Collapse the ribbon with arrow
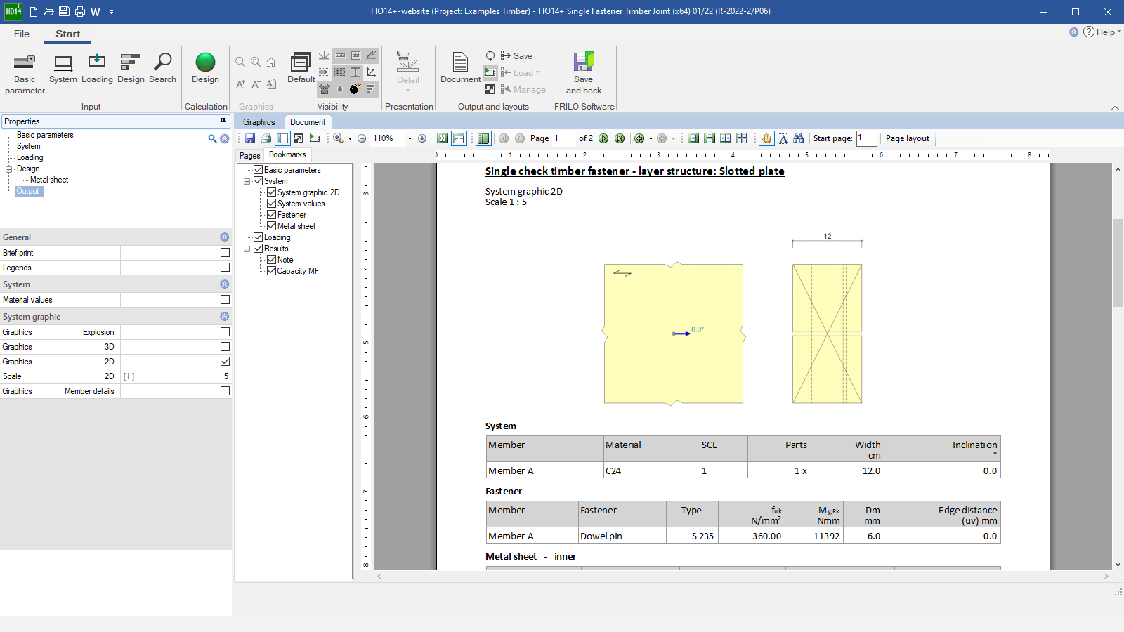 (1115, 107)
